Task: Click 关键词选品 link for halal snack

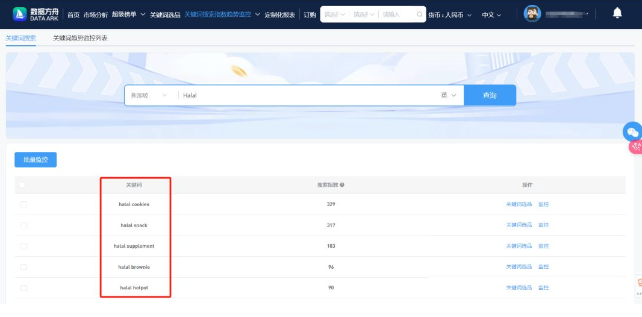Action: (x=519, y=225)
